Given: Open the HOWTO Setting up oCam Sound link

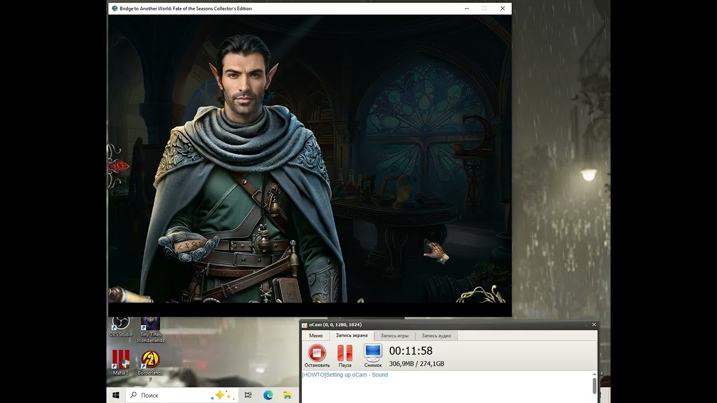Looking at the screenshot, I should pos(344,375).
